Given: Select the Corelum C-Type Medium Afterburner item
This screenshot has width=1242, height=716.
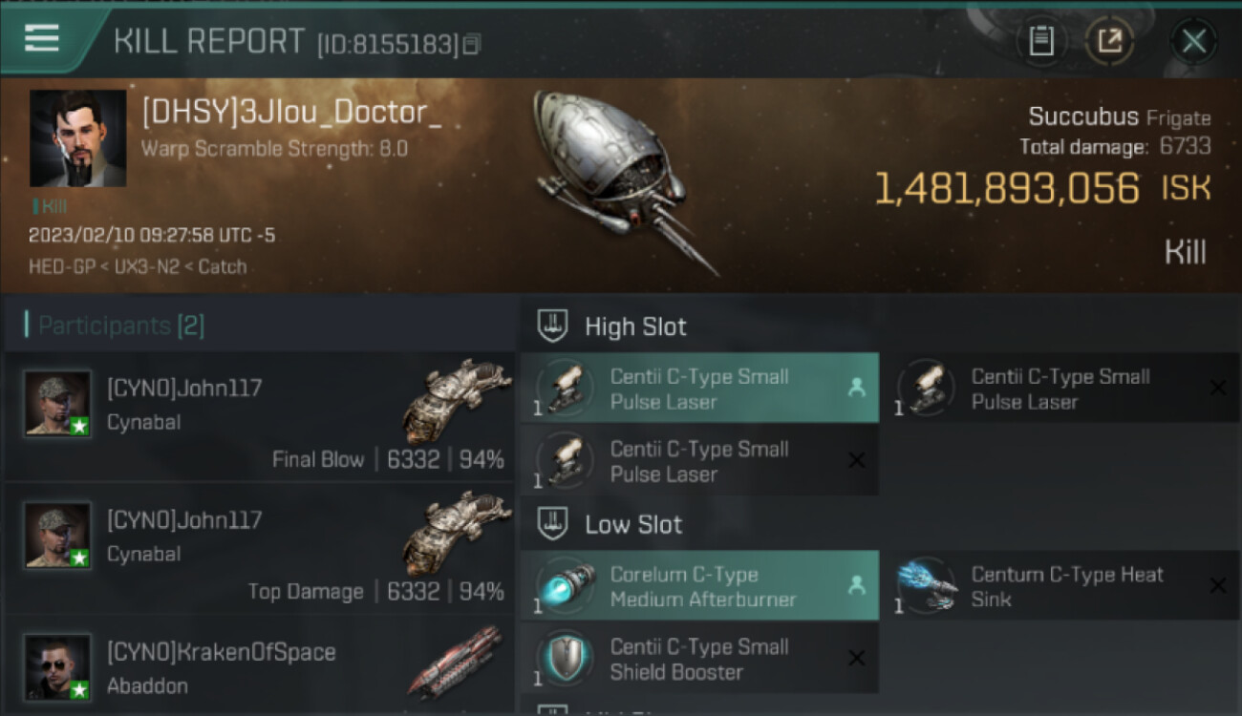Looking at the screenshot, I should click(699, 586).
